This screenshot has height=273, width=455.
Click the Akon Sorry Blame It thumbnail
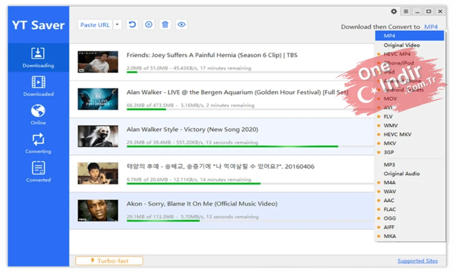point(98,211)
